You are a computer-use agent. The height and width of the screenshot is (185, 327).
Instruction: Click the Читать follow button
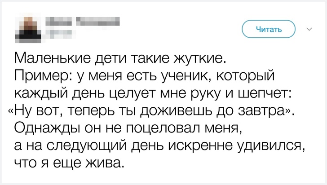[x=269, y=30]
